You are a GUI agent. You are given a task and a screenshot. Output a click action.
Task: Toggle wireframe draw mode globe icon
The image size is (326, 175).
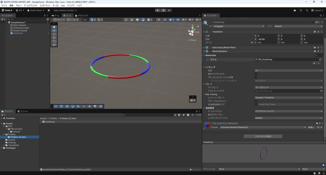126,19
